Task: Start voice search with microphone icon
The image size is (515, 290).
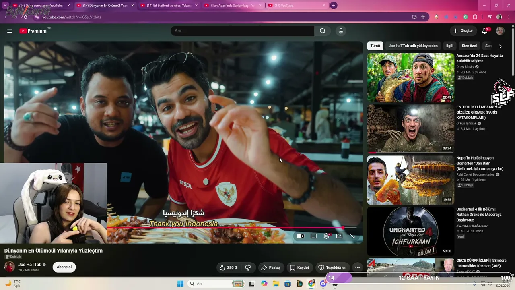Action: 341,31
